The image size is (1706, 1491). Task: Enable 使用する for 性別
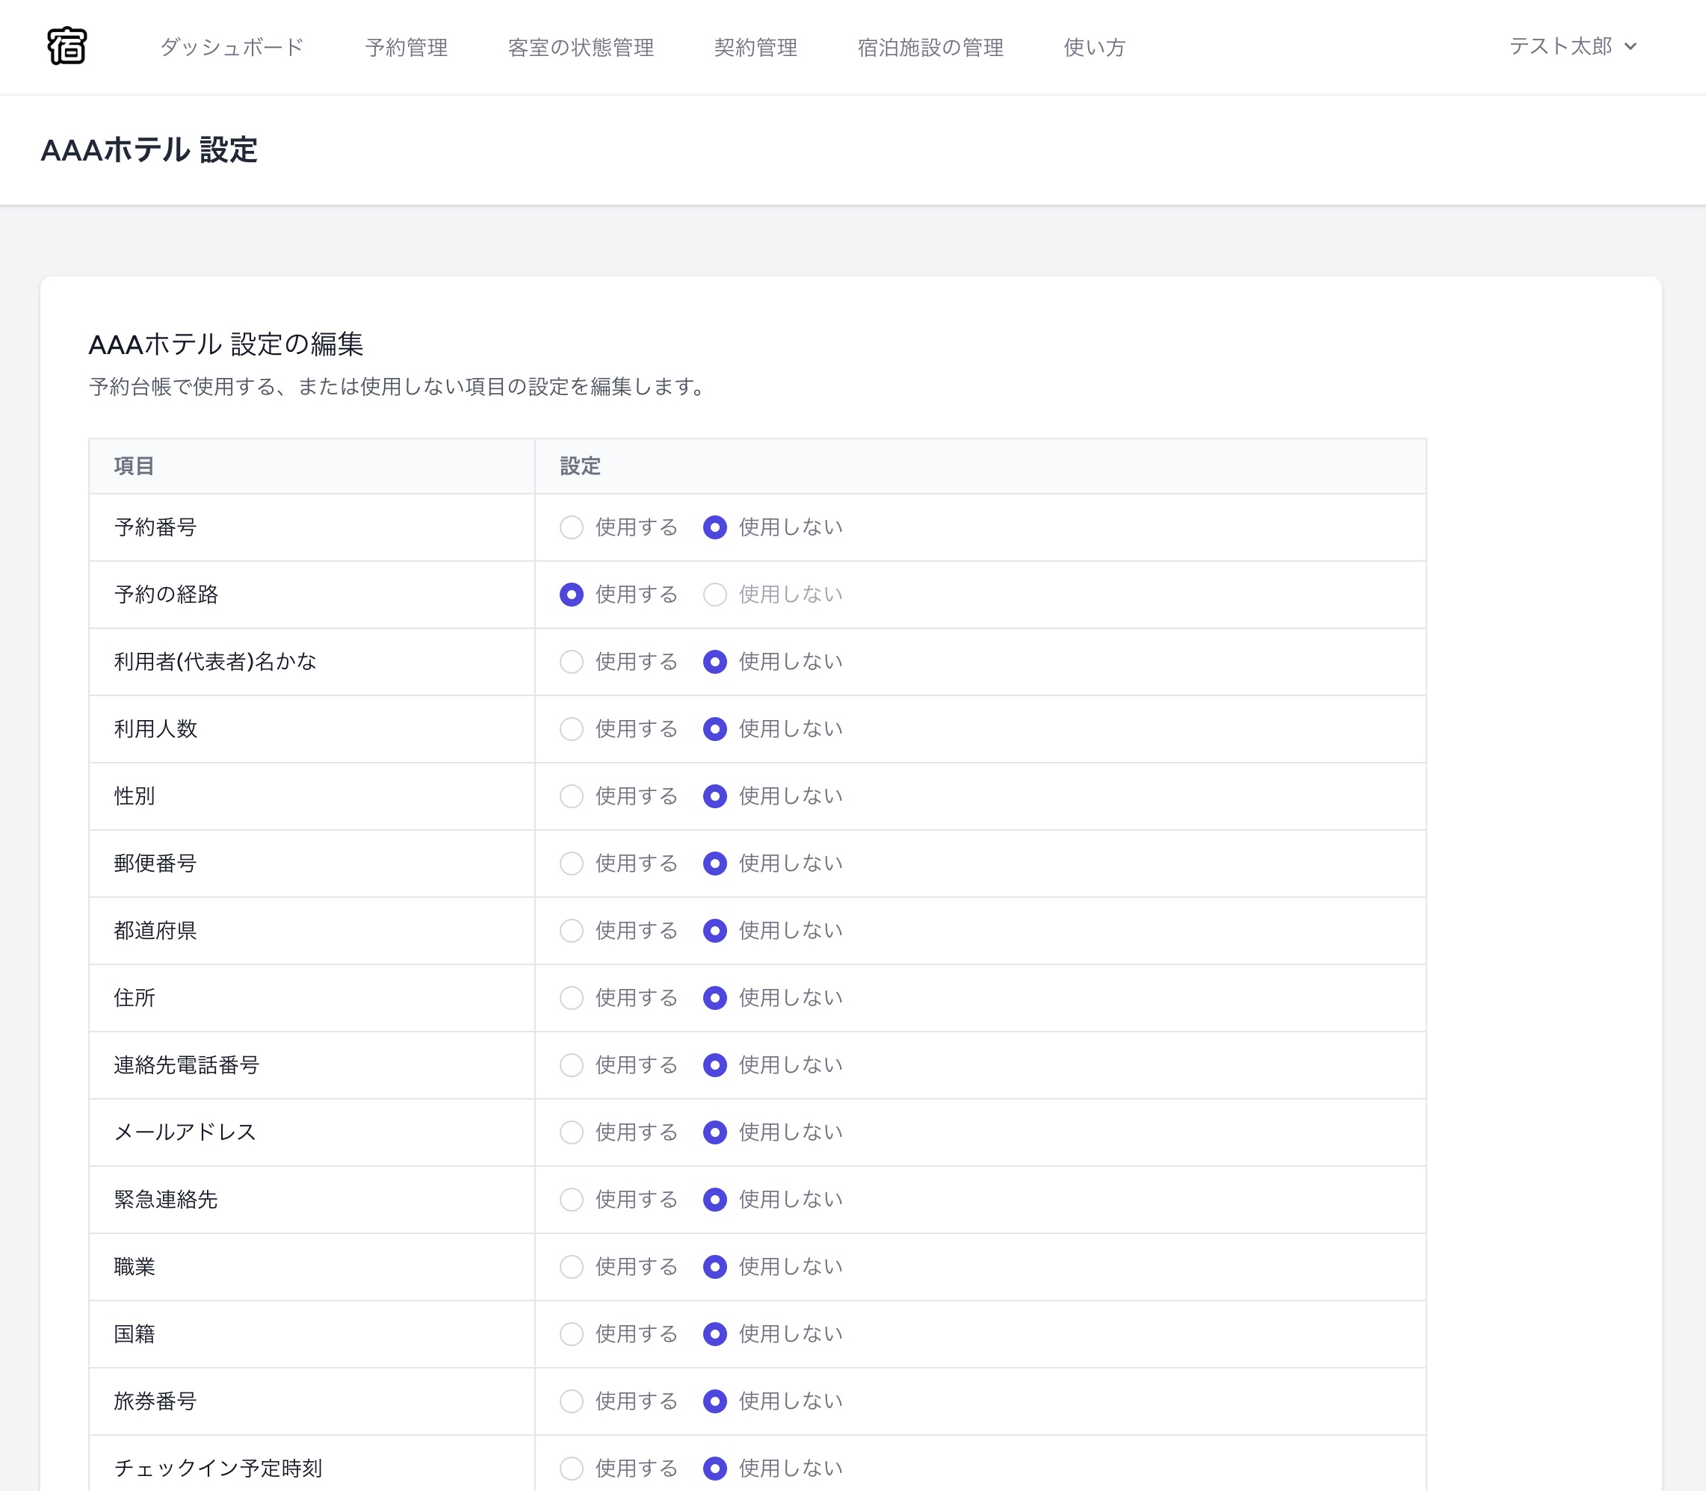pyautogui.click(x=572, y=796)
